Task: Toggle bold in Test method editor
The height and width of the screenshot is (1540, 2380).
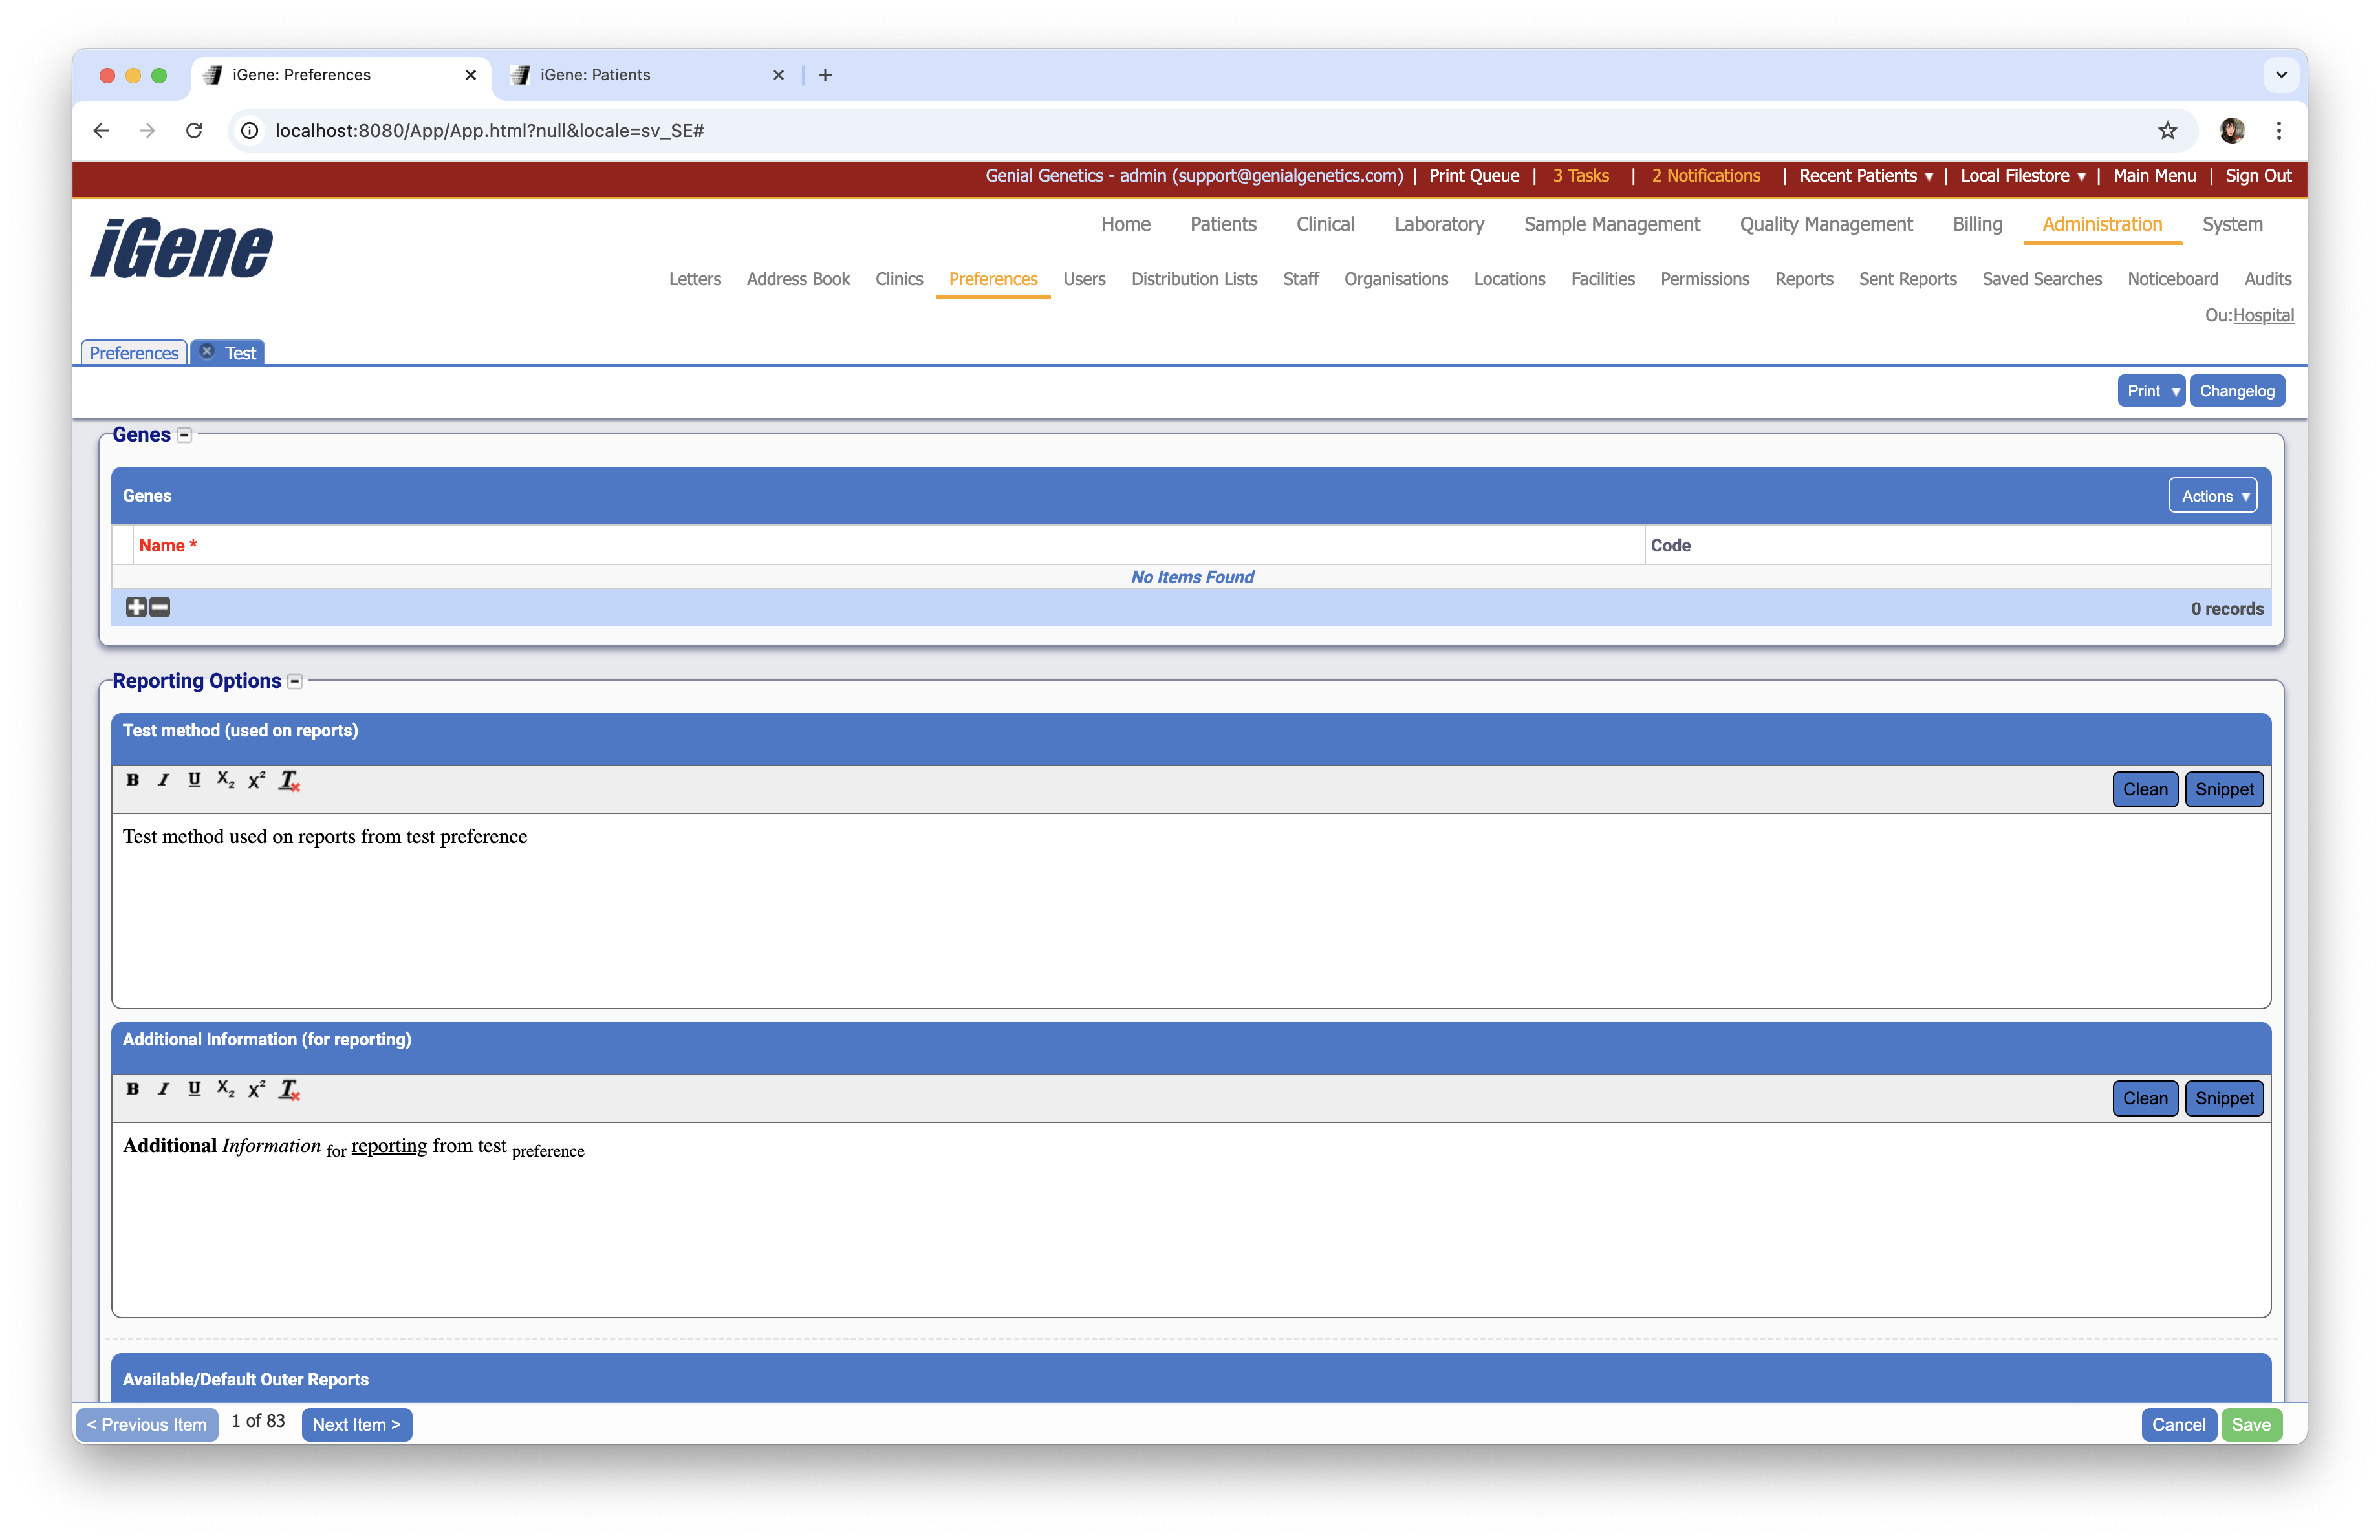Action: (132, 780)
